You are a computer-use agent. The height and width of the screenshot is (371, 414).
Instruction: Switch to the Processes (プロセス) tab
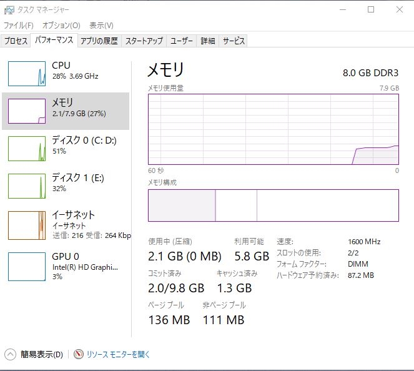[16, 41]
